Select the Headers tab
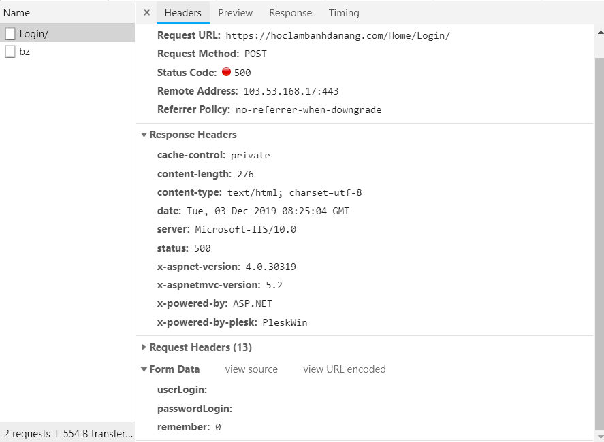The width and height of the screenshot is (604, 442). (x=182, y=12)
